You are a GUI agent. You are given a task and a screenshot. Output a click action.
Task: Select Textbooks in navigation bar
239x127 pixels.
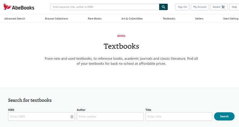pos(169,18)
